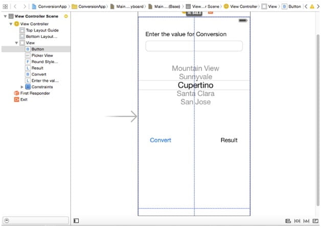Click the First Responder icon
Viewport: 321px width, 227px height.
click(16, 93)
